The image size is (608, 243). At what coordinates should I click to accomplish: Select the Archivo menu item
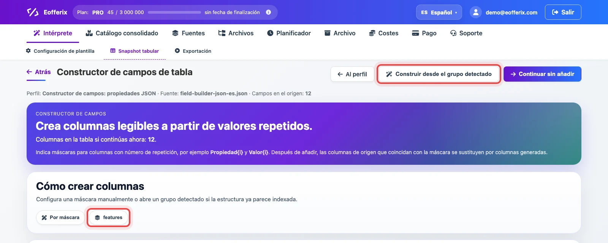tap(340, 33)
